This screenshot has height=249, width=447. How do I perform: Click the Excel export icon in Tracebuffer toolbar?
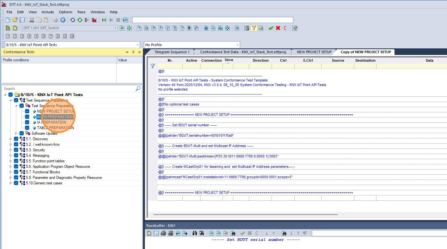pyautogui.click(x=149, y=233)
